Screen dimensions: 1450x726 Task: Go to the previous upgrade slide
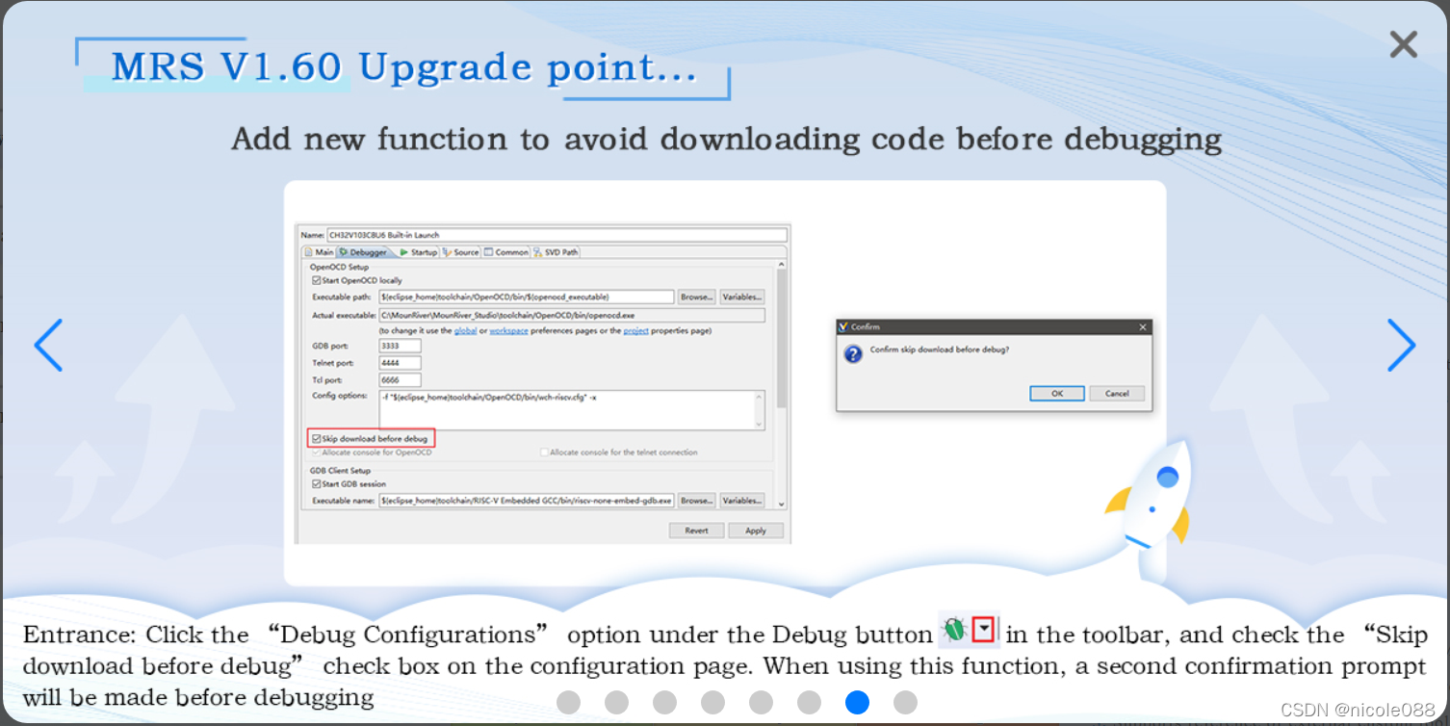(x=48, y=345)
